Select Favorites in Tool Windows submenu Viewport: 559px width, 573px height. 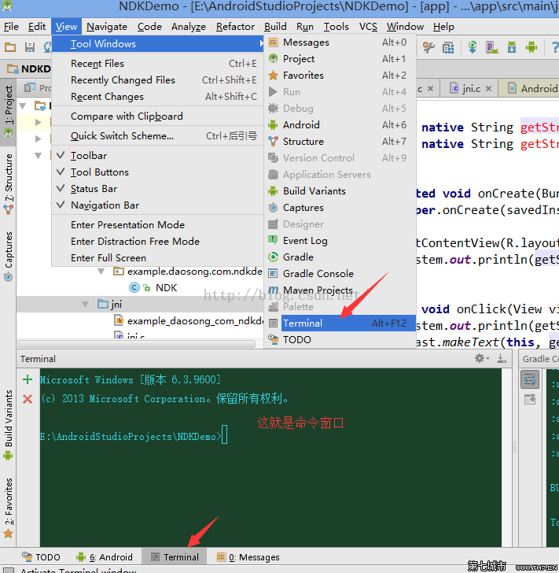tap(340, 76)
